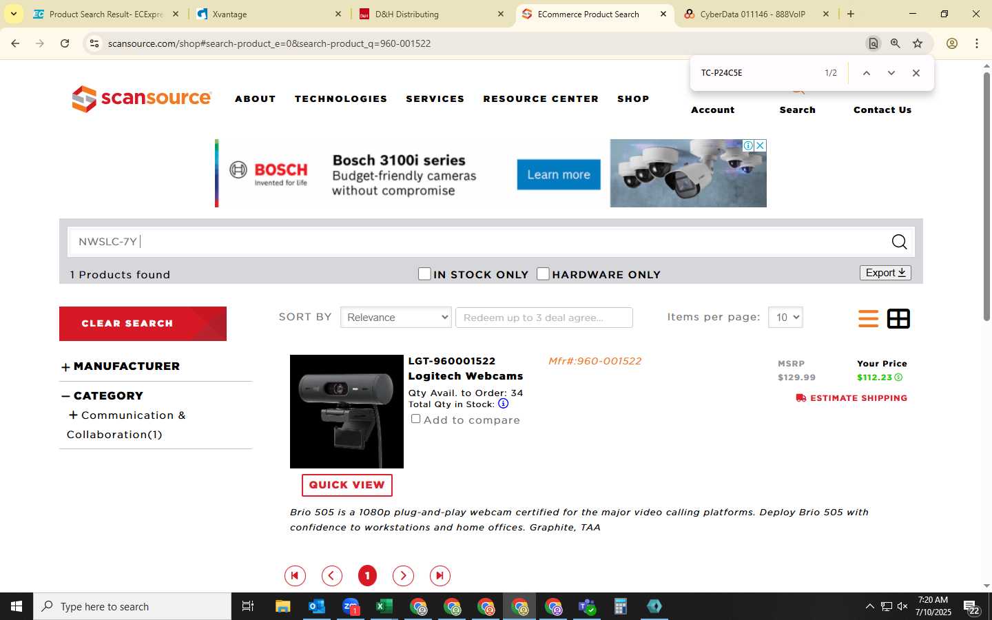Image resolution: width=992 pixels, height=620 pixels.
Task: Check the IN STOCK ONLY checkbox
Action: click(424, 274)
